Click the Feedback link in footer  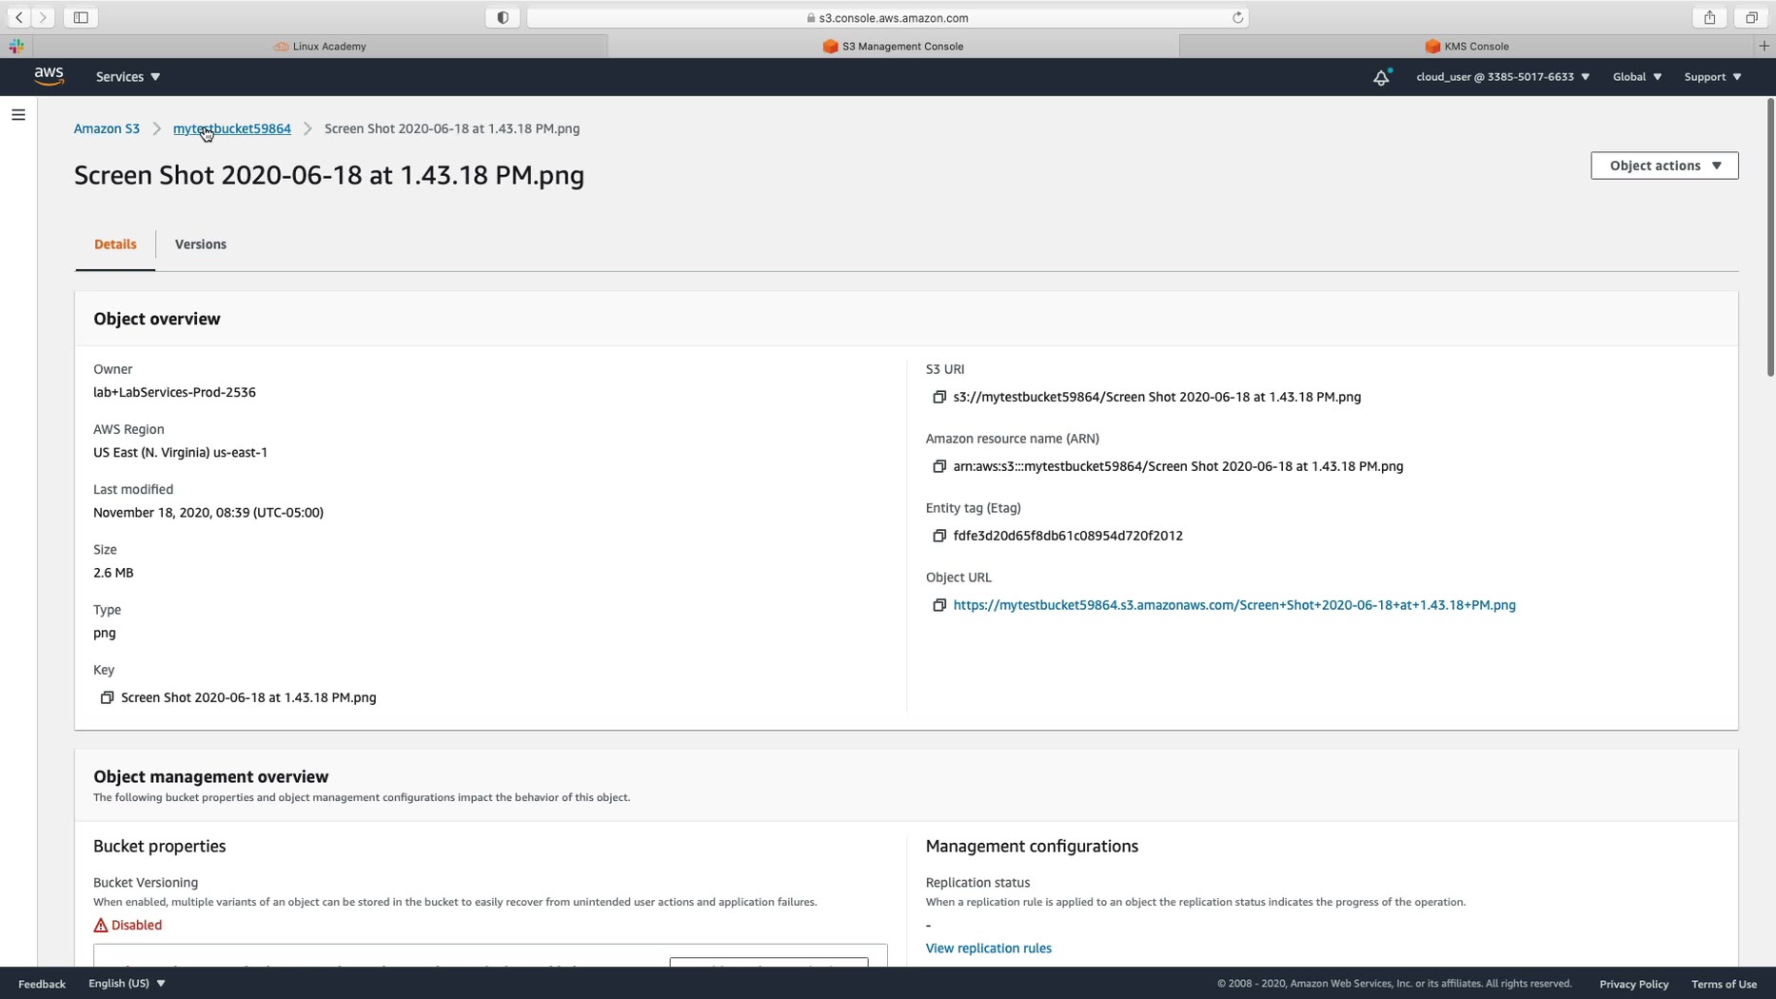[42, 984]
